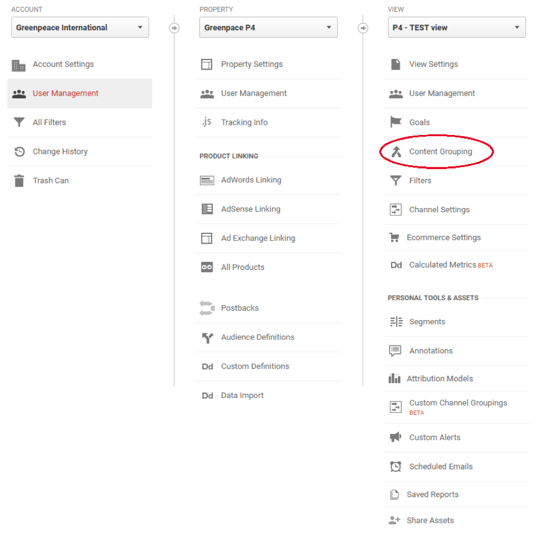Viewport: 538px width, 534px height.
Task: Click the Goals flag icon
Action: [396, 122]
